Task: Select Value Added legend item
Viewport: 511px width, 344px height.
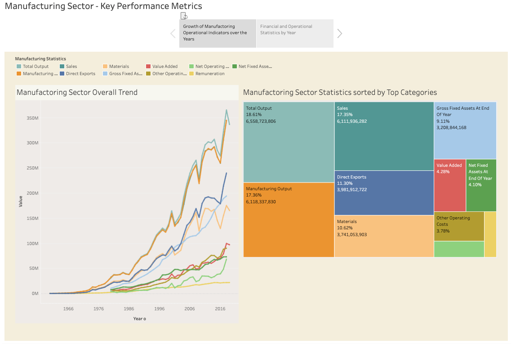Action: click(x=165, y=67)
